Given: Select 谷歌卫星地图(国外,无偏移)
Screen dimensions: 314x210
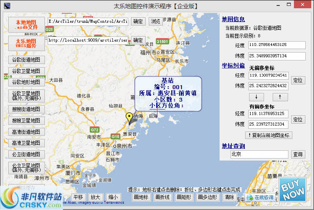Looking at the screenshot, I should point(26,96).
